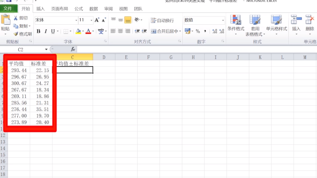Image resolution: width=317 pixels, height=178 pixels.
Task: Open the Copy (复制) dropdown arrow
Action: click(30, 26)
